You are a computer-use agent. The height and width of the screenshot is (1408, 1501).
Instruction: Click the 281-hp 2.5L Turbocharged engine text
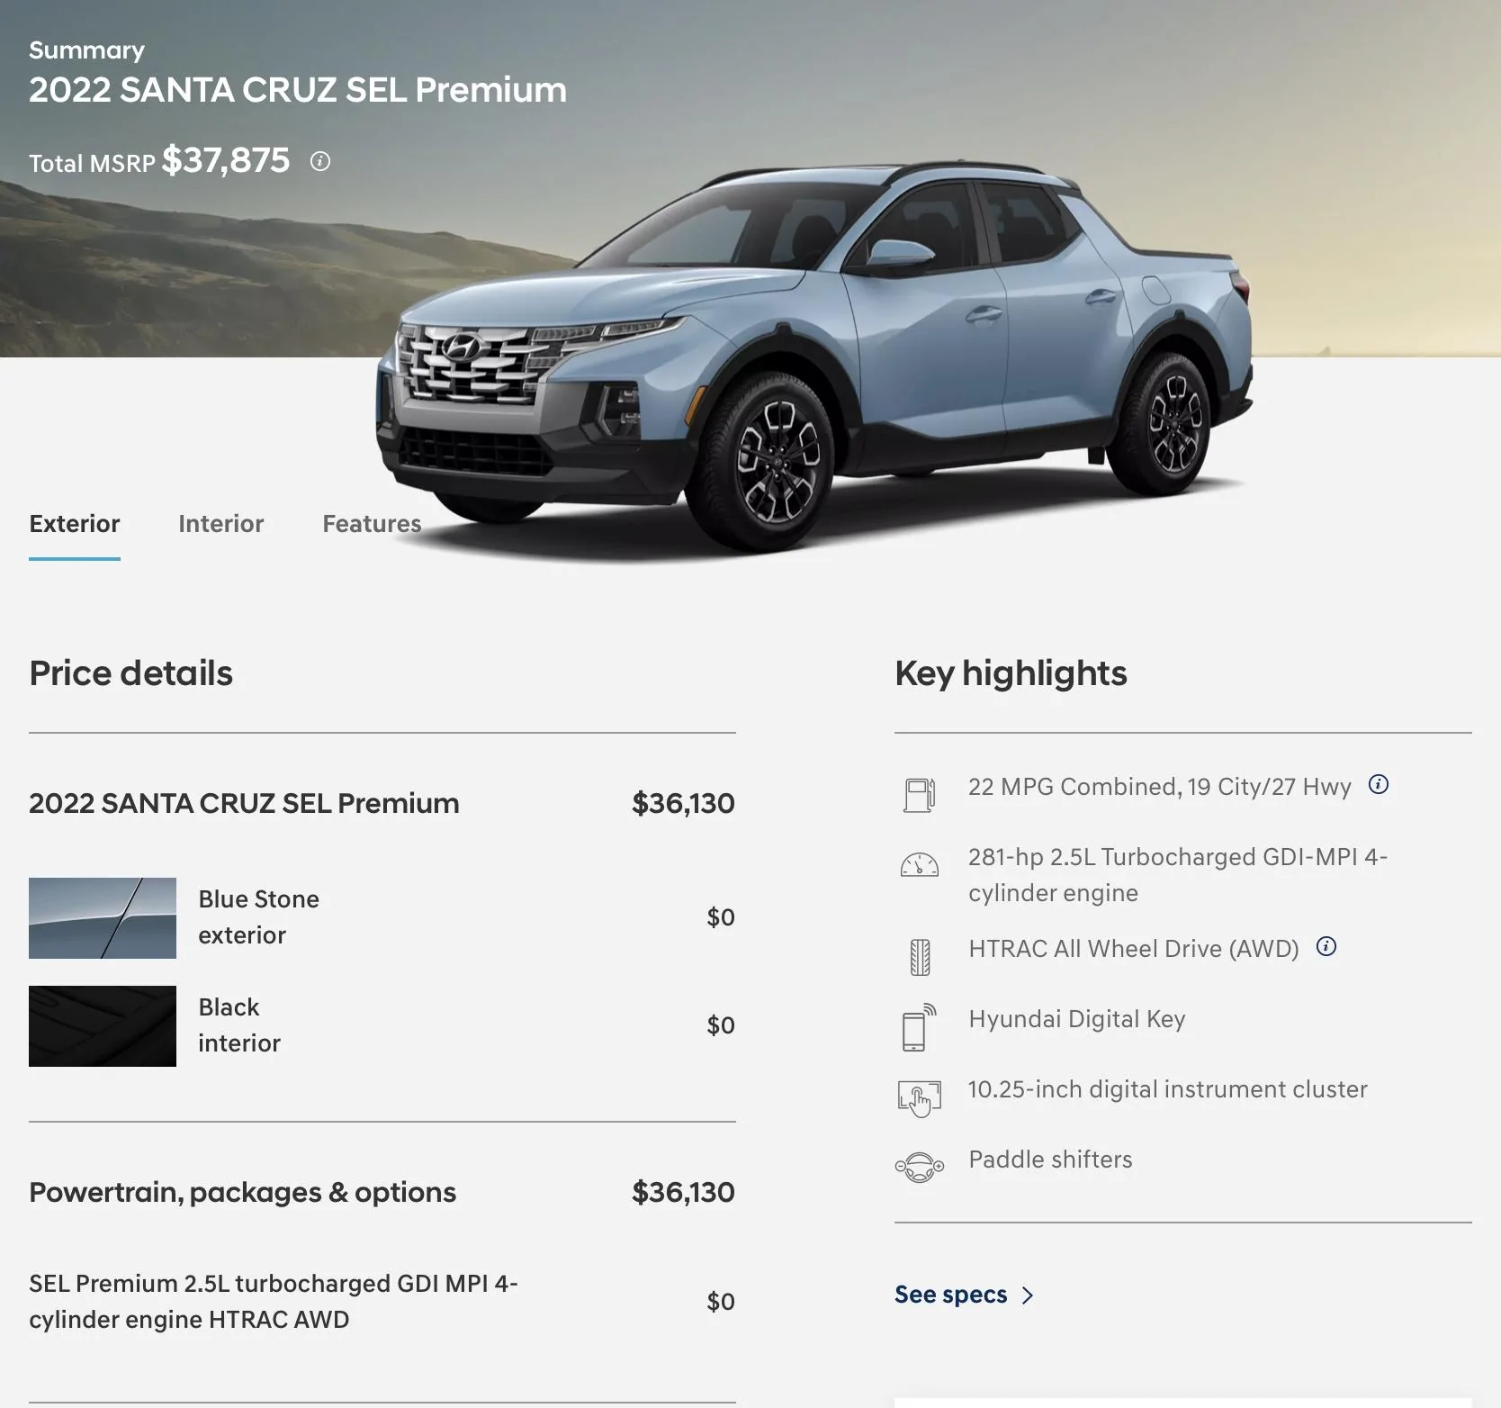[1178, 874]
